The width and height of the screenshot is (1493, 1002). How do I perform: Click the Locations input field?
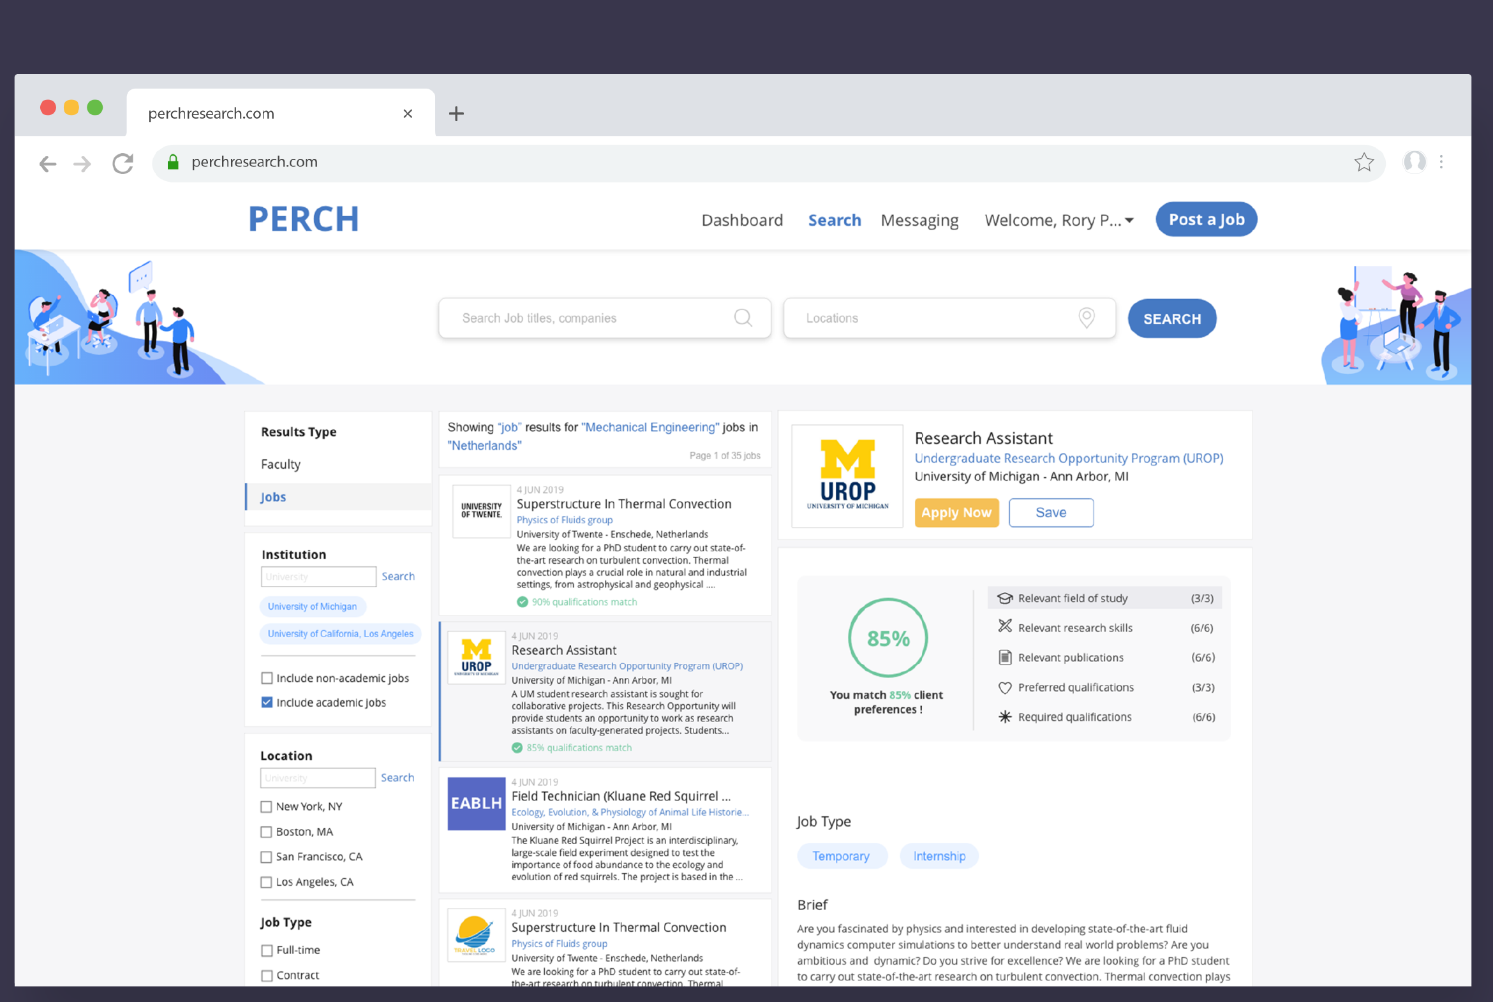click(x=949, y=318)
